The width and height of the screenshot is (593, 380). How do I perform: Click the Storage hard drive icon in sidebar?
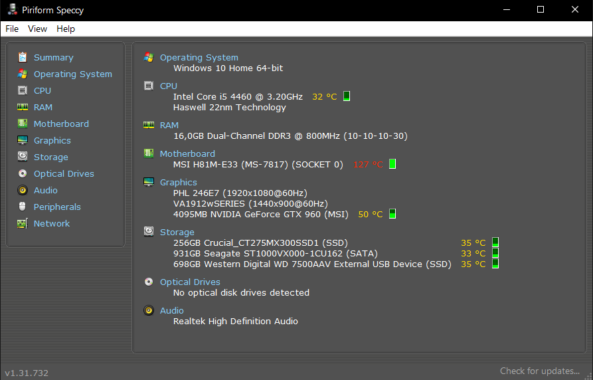(23, 156)
